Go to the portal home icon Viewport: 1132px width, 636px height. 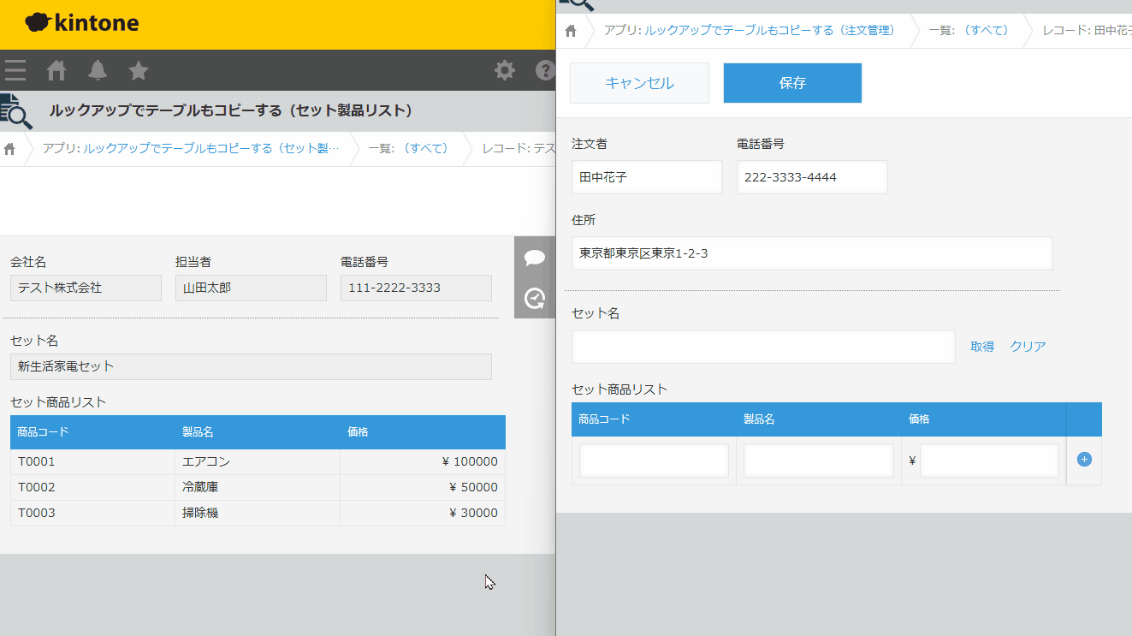click(56, 70)
